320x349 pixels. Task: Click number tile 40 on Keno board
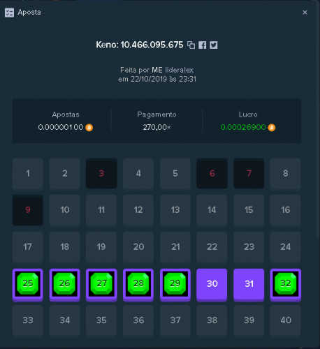pos(286,320)
